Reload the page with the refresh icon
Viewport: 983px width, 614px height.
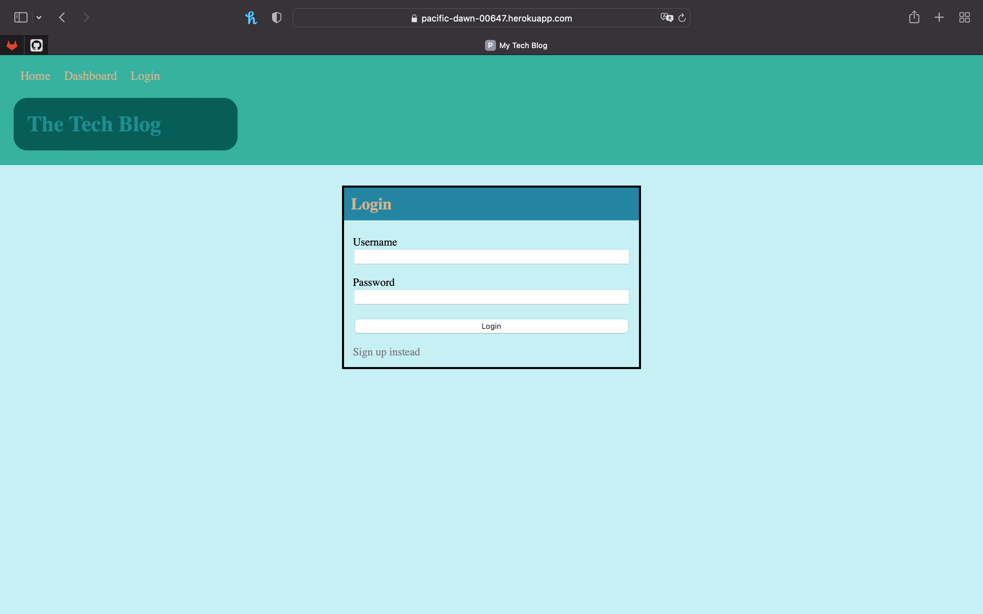pyautogui.click(x=682, y=17)
